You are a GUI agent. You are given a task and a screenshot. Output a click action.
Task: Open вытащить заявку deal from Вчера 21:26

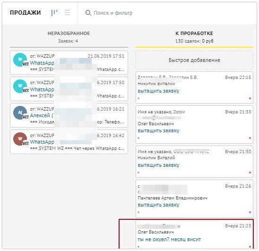[x=158, y=205]
